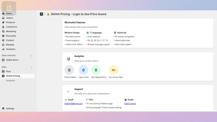217x122 pixels.
Task: Click 'Pill not showing? Refresh page' text
Action: [100, 104]
